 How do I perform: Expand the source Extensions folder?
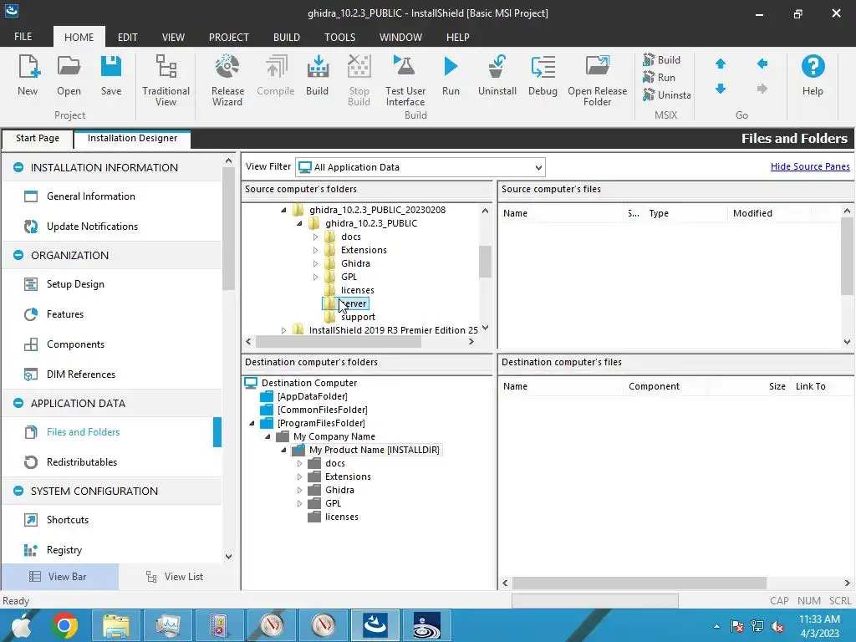pyautogui.click(x=315, y=250)
